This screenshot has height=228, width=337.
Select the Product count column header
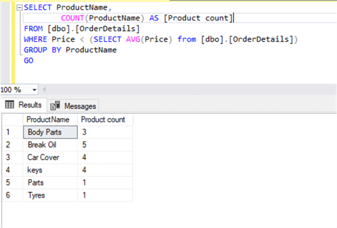pos(105,120)
